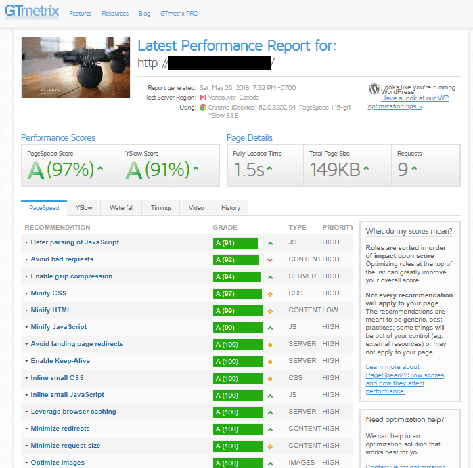
Task: Click the GRADE column header
Action: click(x=225, y=227)
